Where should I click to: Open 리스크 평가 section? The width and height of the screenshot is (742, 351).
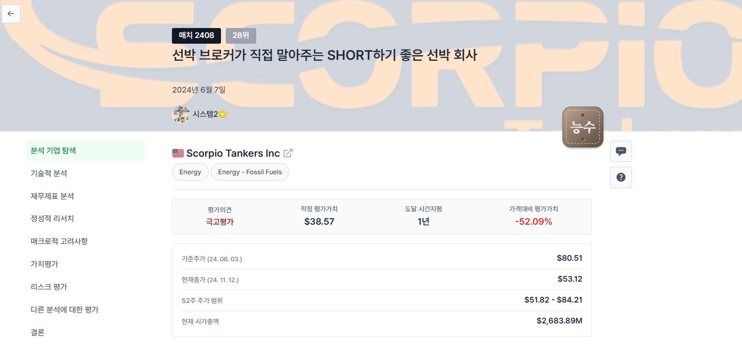pyautogui.click(x=49, y=287)
